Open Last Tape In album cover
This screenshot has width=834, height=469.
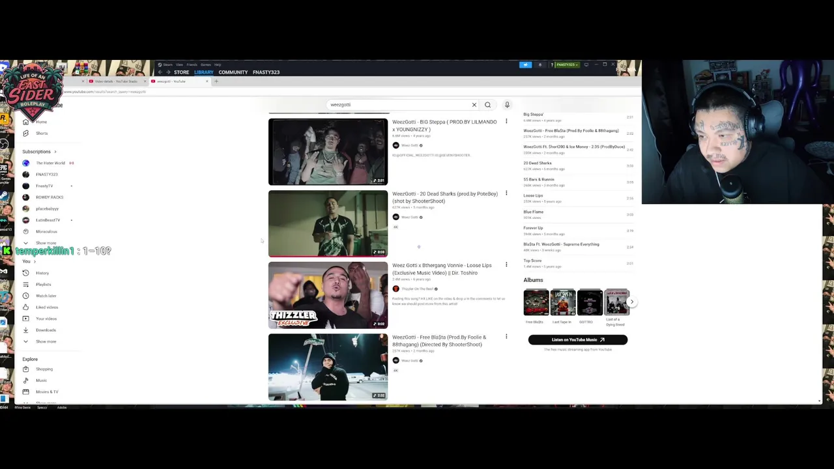coord(562,302)
